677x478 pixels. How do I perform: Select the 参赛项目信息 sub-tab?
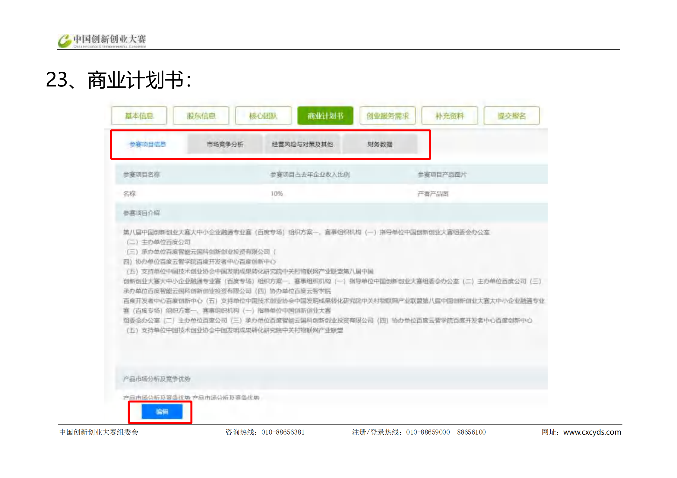pos(148,144)
